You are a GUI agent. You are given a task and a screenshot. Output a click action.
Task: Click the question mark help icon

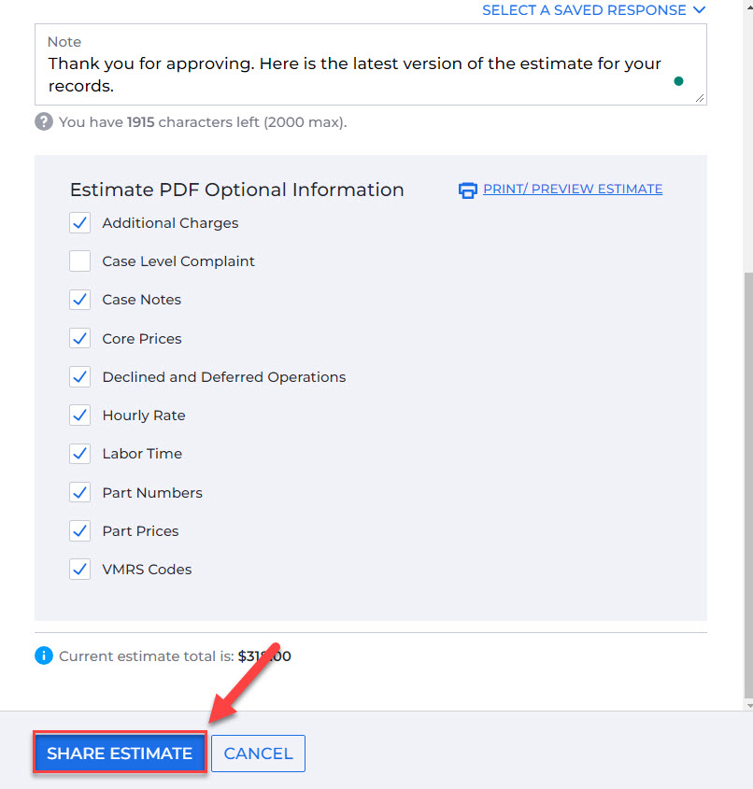[43, 121]
